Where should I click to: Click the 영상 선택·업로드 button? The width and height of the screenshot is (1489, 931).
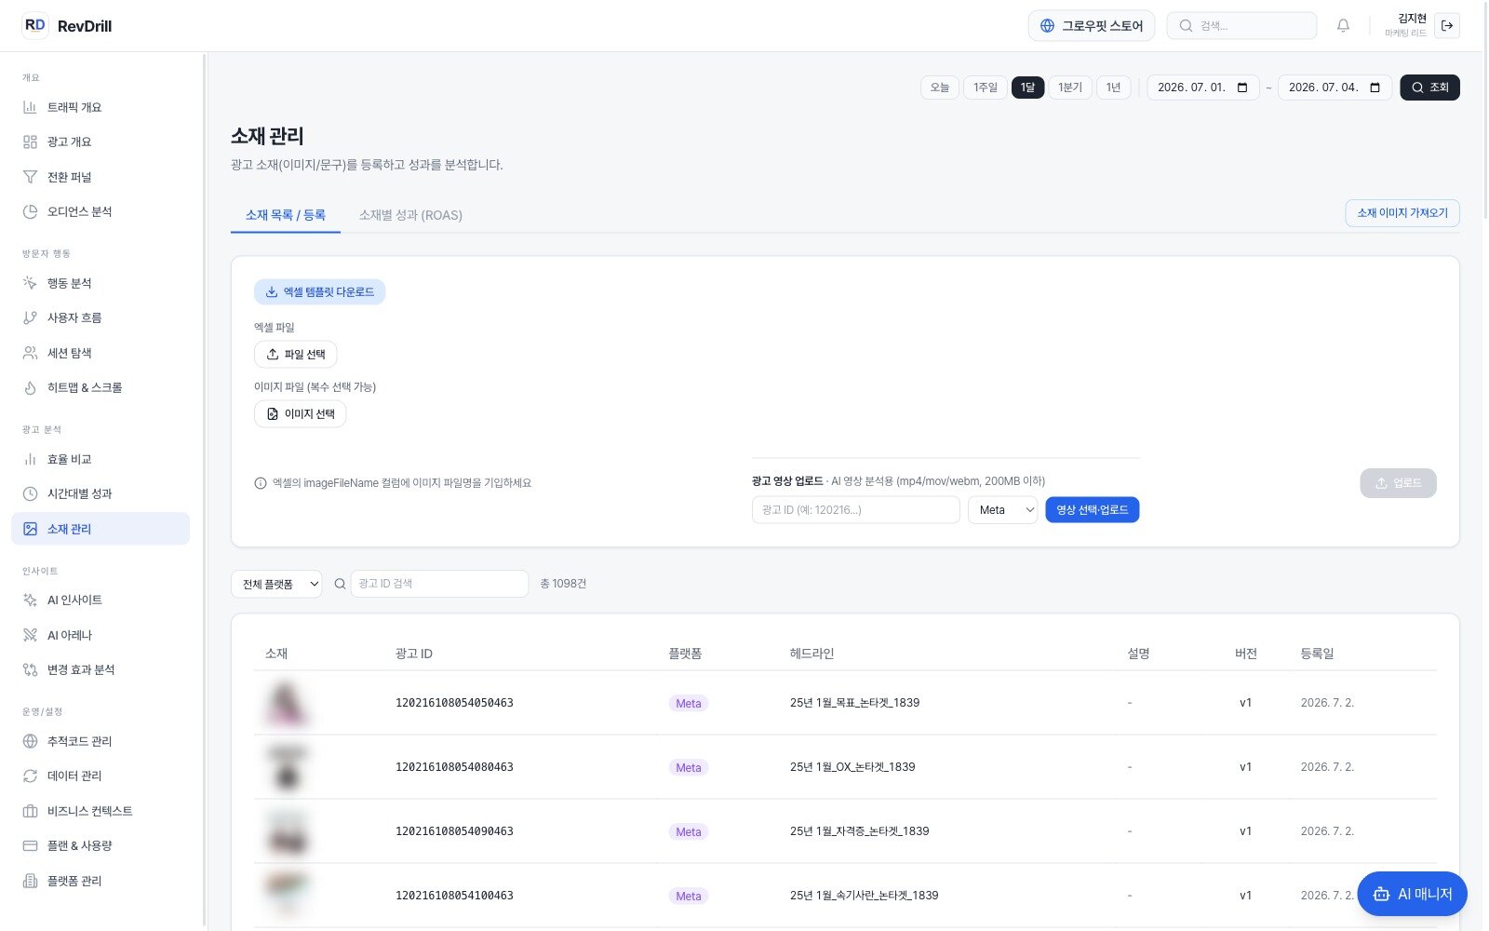[1092, 510]
